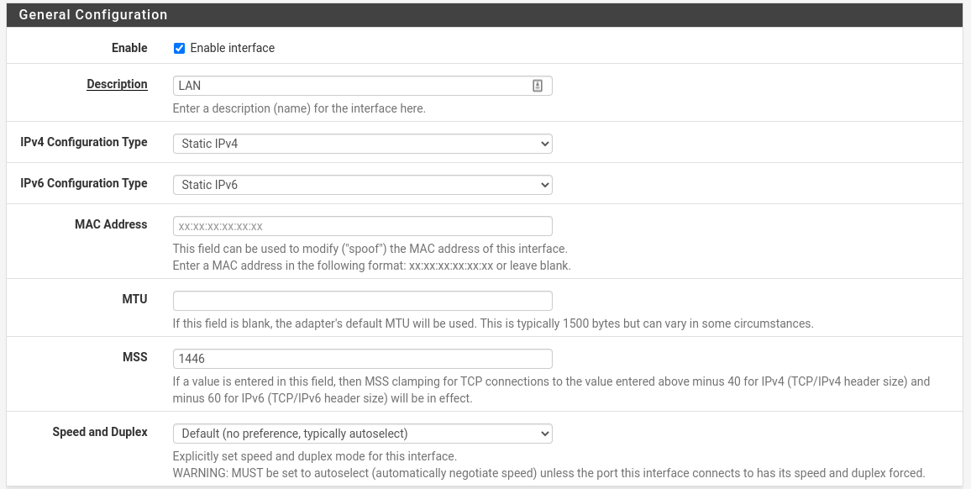Click the MAC Address spoof input box
The image size is (971, 489).
click(361, 225)
